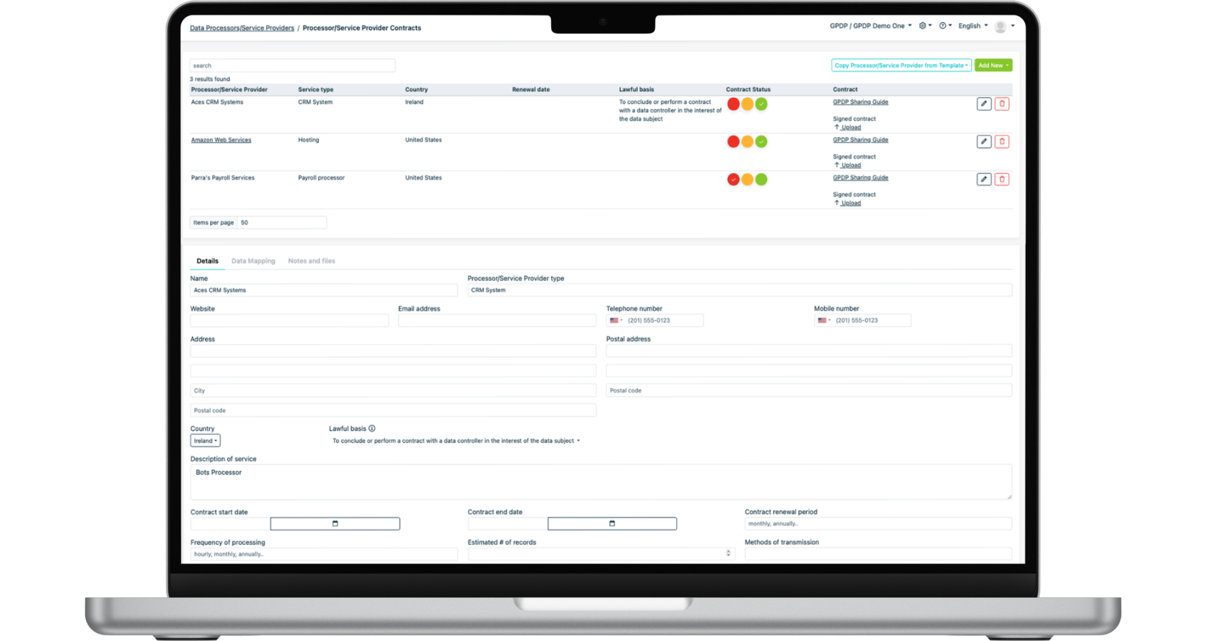The image size is (1206, 641).
Task: Click the Contract end date calendar icon
Action: (x=611, y=524)
